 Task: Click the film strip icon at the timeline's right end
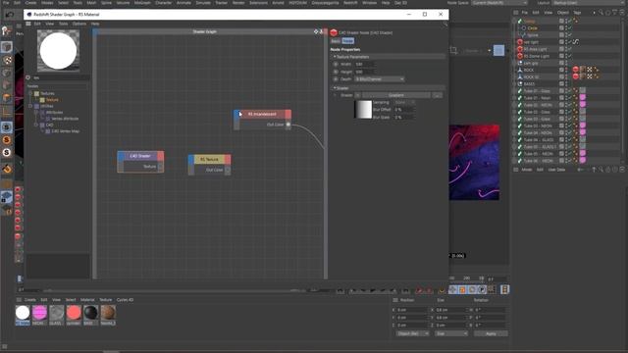click(504, 289)
